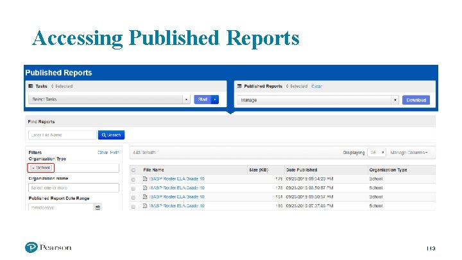This screenshot has height=260, width=462.
Task: Open Manage Columns menu
Action: click(409, 153)
